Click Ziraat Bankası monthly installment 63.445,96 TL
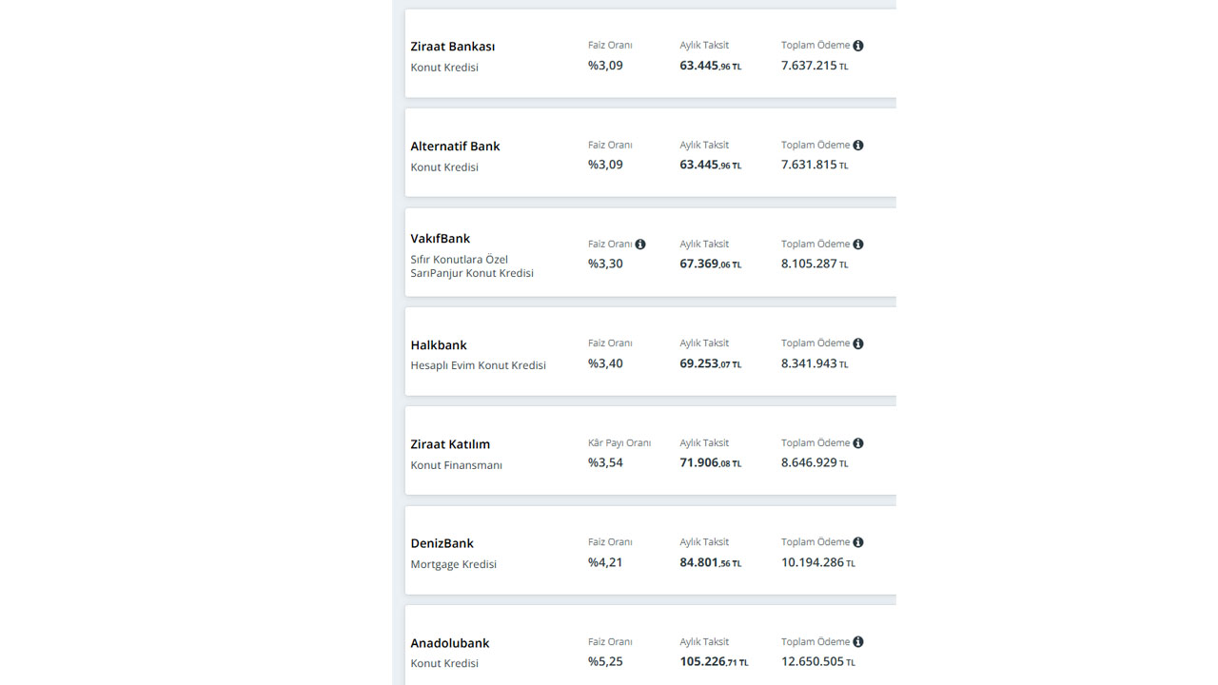 [710, 67]
